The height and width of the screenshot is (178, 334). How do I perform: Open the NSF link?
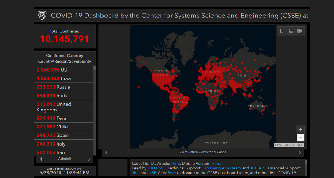[x=152, y=173]
